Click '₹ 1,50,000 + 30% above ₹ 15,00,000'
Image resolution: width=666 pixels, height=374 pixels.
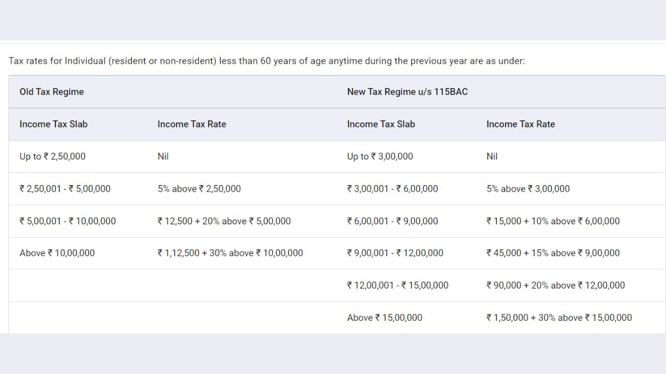coord(559,317)
